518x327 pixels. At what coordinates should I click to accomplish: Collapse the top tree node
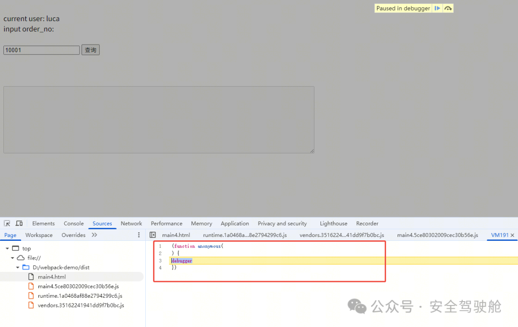[7, 248]
